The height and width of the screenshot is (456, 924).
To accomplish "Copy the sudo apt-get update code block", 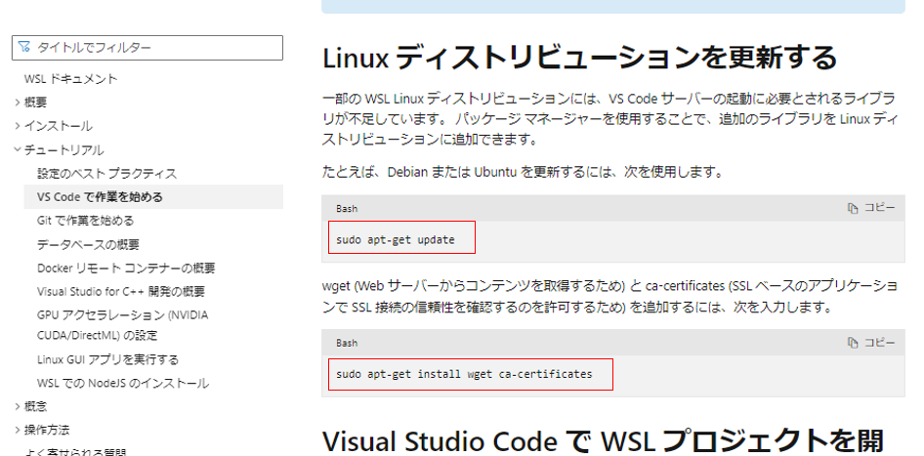I will click(870, 208).
